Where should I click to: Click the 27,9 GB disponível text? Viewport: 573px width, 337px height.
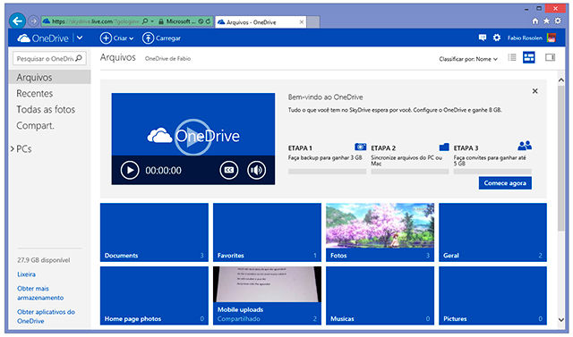point(44,260)
